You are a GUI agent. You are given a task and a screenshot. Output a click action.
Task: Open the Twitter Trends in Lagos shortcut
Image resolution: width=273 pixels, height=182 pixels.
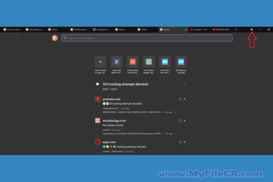(x=100, y=65)
